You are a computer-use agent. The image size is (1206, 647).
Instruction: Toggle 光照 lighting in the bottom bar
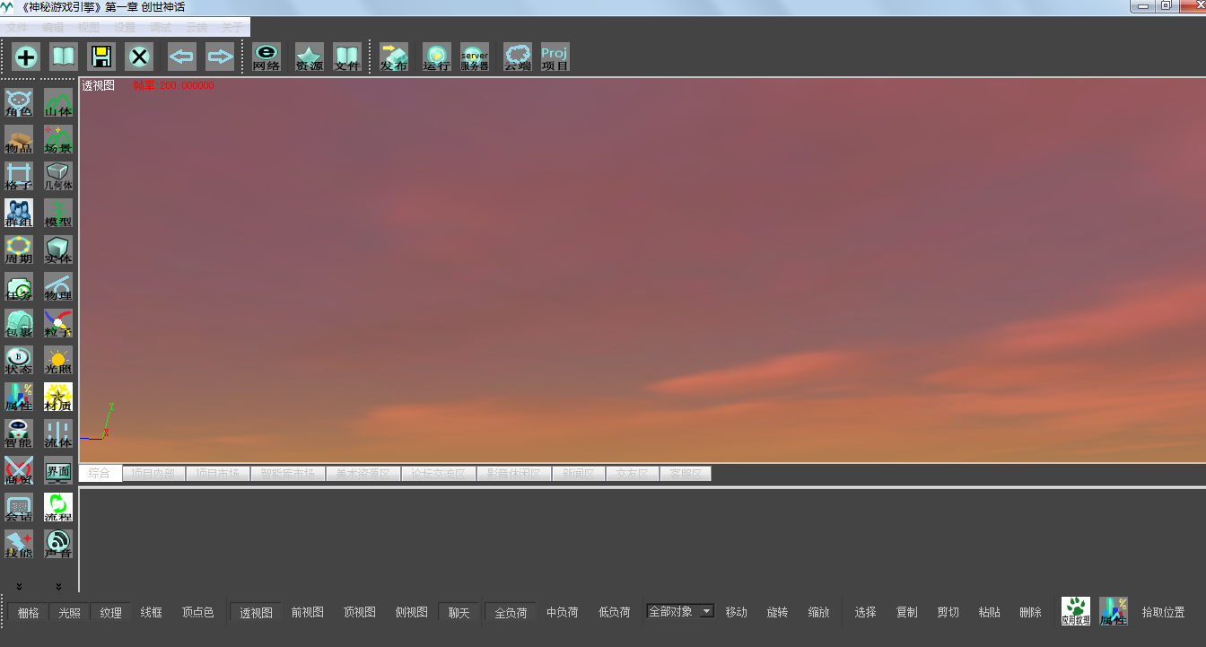click(x=70, y=613)
